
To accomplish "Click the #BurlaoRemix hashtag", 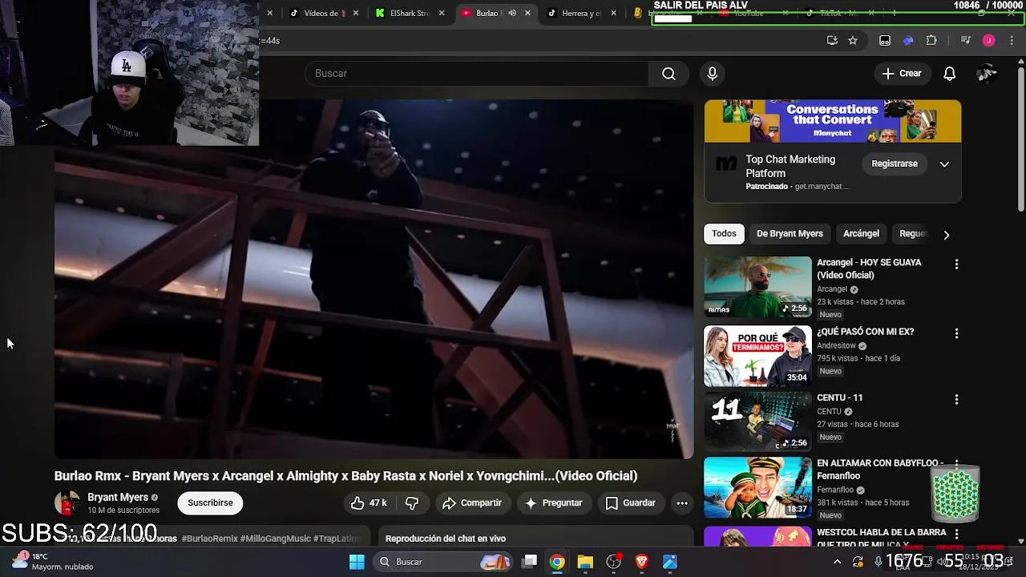I will pos(210,539).
